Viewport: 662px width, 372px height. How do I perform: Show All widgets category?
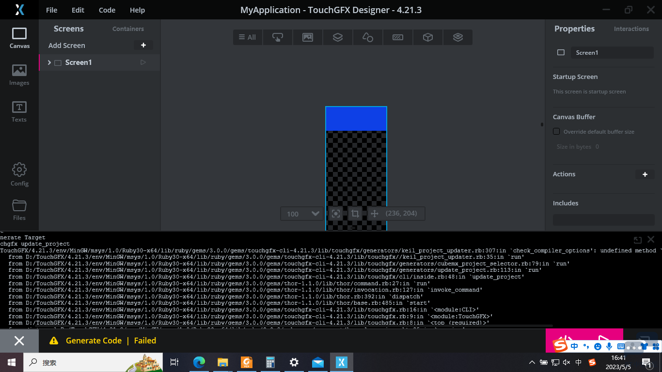point(248,37)
